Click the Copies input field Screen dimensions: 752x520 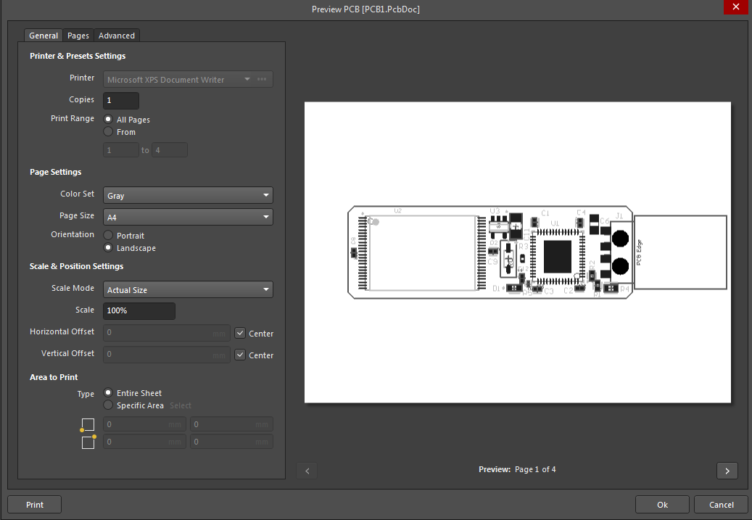[x=120, y=100]
